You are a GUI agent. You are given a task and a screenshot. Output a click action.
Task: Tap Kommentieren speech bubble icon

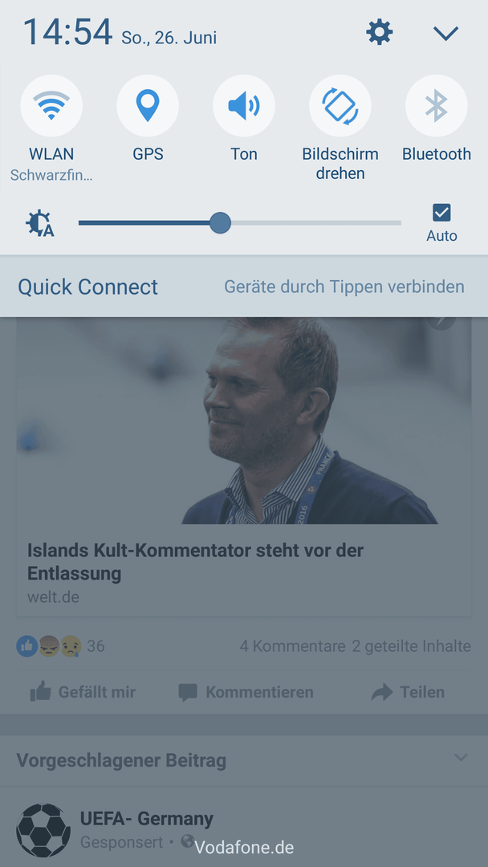point(188,692)
